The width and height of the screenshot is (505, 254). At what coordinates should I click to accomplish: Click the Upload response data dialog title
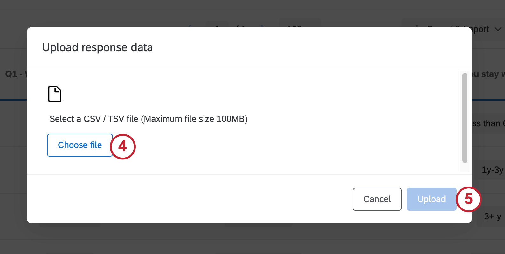click(x=97, y=47)
